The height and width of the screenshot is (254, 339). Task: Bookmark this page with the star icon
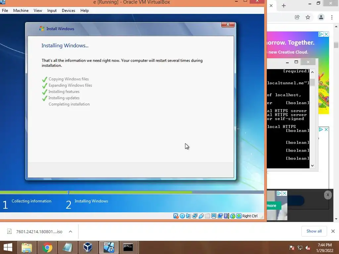(x=308, y=17)
